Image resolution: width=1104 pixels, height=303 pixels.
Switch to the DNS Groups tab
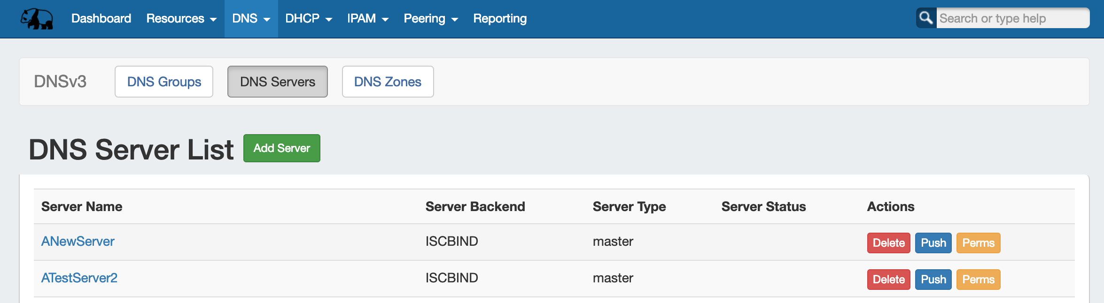(164, 82)
